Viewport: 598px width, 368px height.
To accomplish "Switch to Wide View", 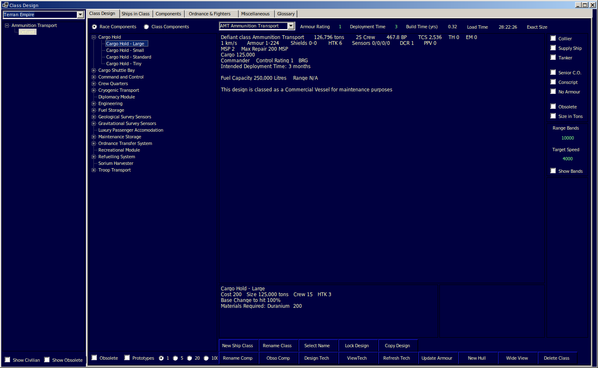I will (x=517, y=358).
